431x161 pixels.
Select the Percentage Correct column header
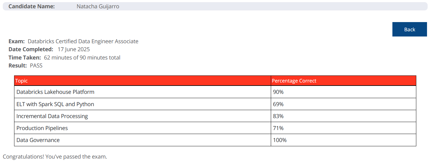coord(343,81)
